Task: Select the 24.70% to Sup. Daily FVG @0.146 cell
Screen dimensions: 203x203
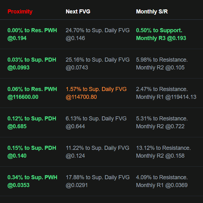Action: tap(98, 34)
